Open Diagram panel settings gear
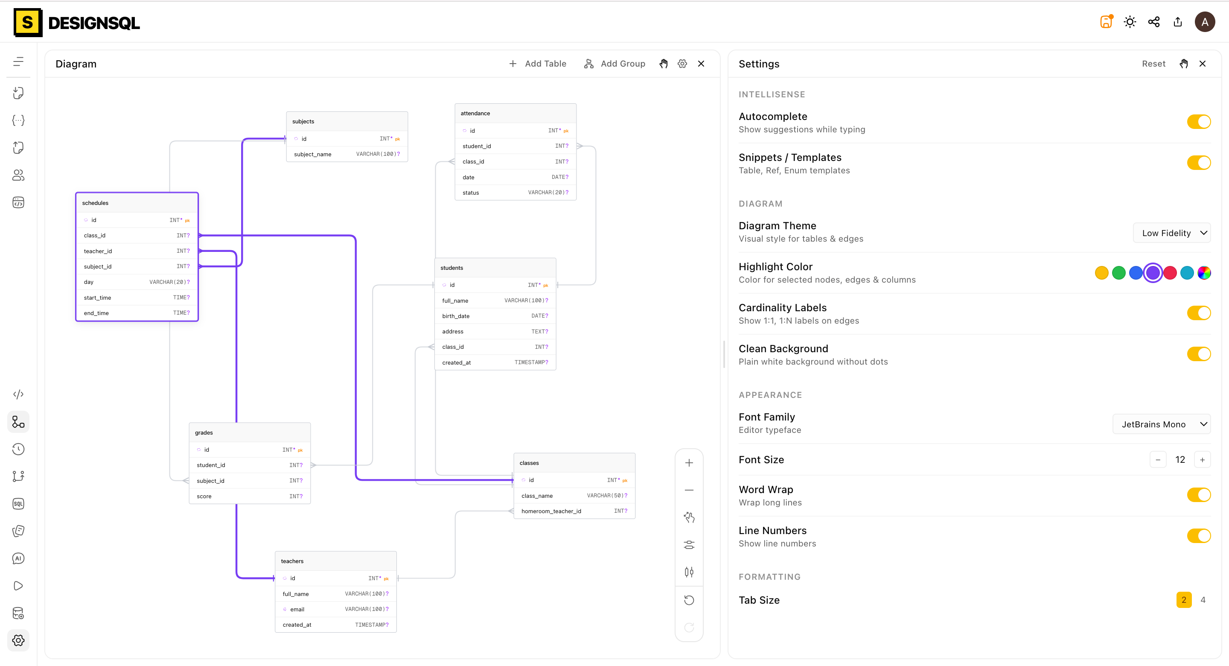The height and width of the screenshot is (666, 1229). point(682,64)
